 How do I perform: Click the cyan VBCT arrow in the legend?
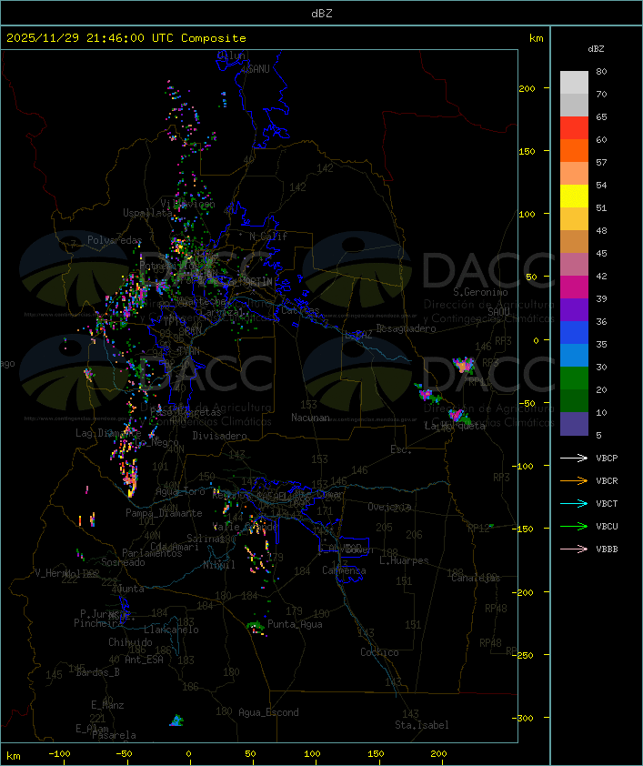[x=574, y=503]
